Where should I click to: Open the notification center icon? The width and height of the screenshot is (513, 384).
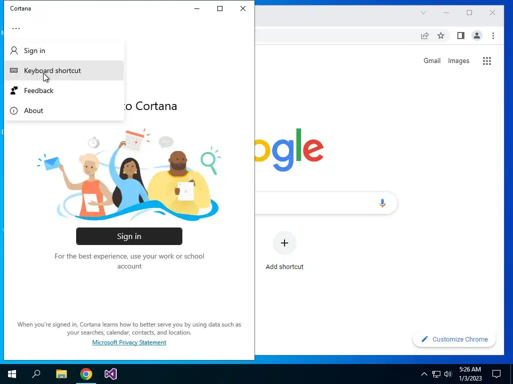(496, 374)
